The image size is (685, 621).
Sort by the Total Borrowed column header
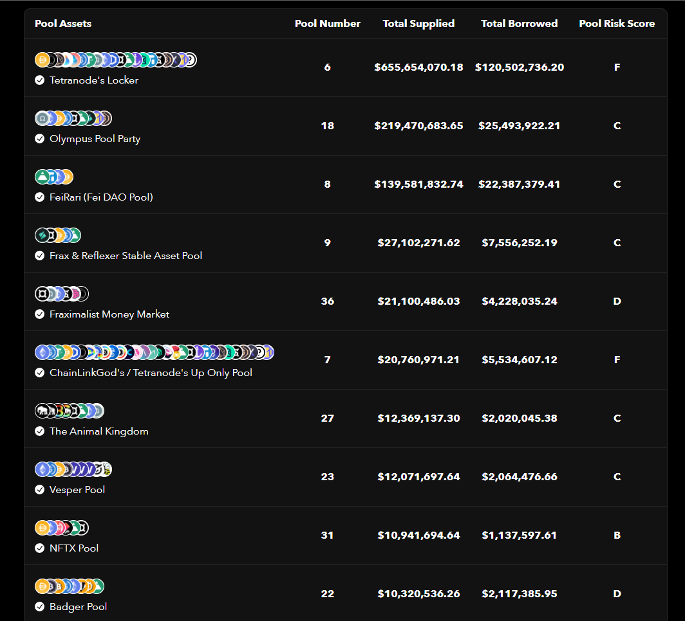(x=519, y=24)
